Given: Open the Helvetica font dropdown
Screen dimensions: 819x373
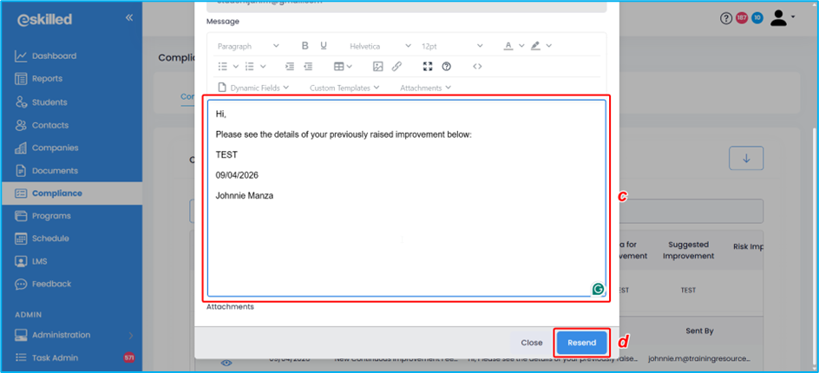Looking at the screenshot, I should (380, 46).
